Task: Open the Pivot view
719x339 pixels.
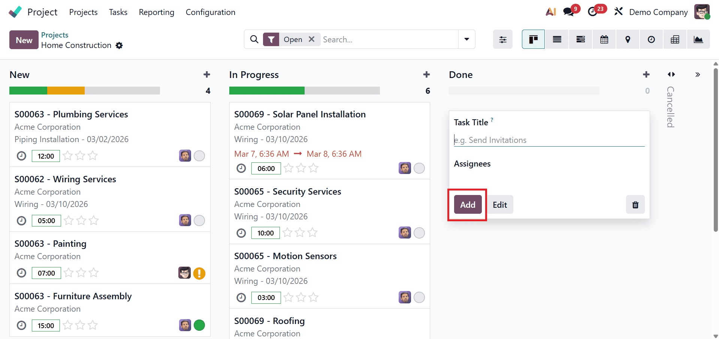Action: pyautogui.click(x=674, y=39)
